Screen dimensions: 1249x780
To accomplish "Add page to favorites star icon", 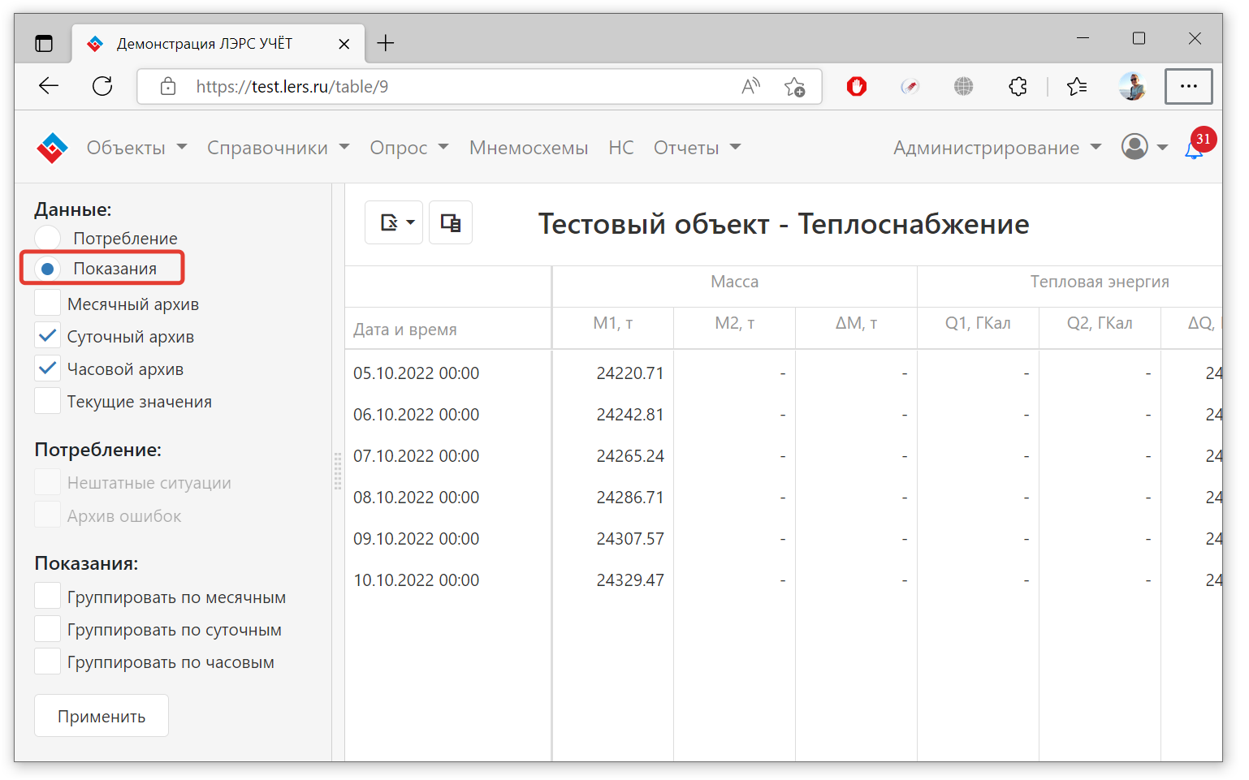I will coord(794,87).
